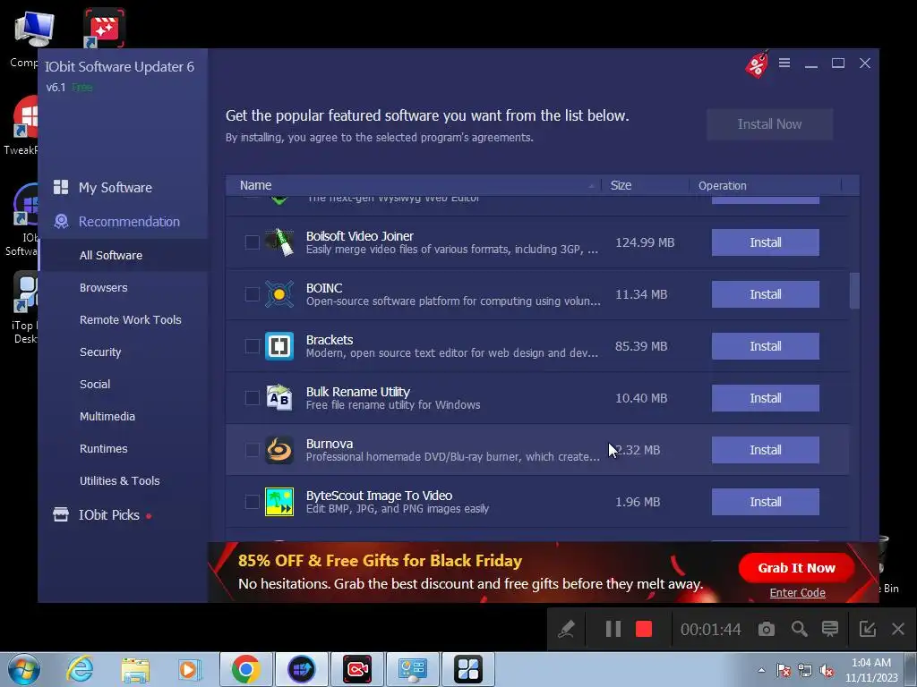917x687 pixels.
Task: Show hidden system tray icons
Action: tap(761, 670)
